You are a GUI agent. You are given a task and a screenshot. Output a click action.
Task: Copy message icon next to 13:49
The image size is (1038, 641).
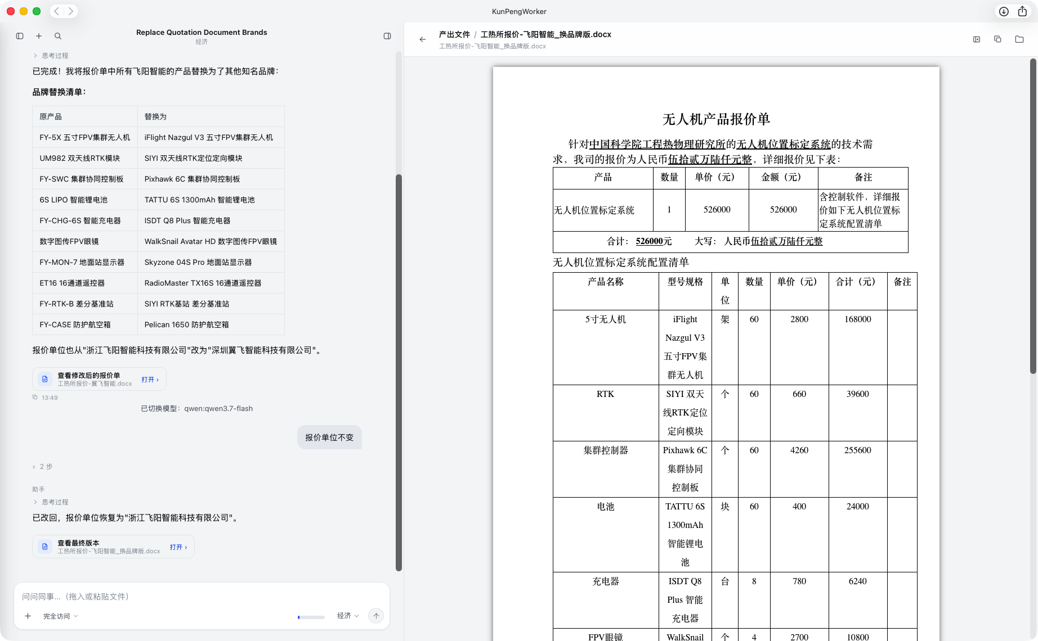click(x=35, y=398)
